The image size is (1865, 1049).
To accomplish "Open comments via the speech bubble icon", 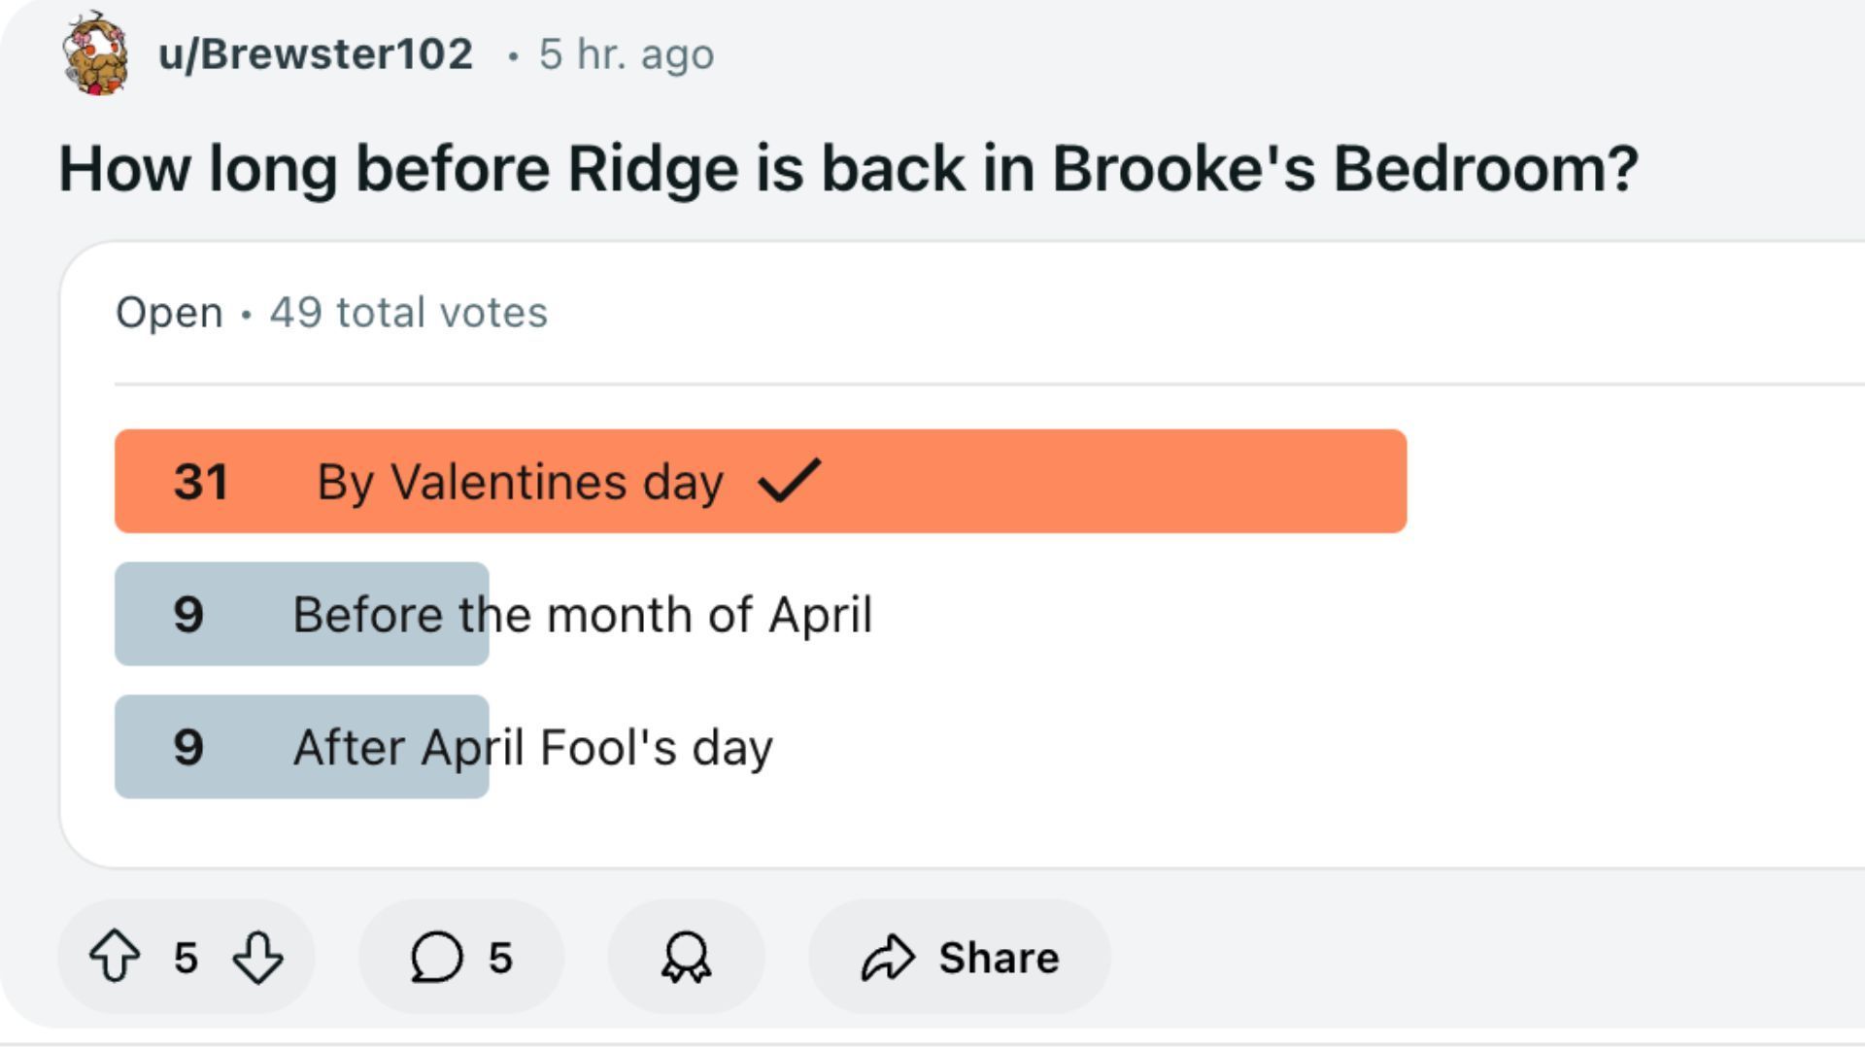I will pos(436,957).
